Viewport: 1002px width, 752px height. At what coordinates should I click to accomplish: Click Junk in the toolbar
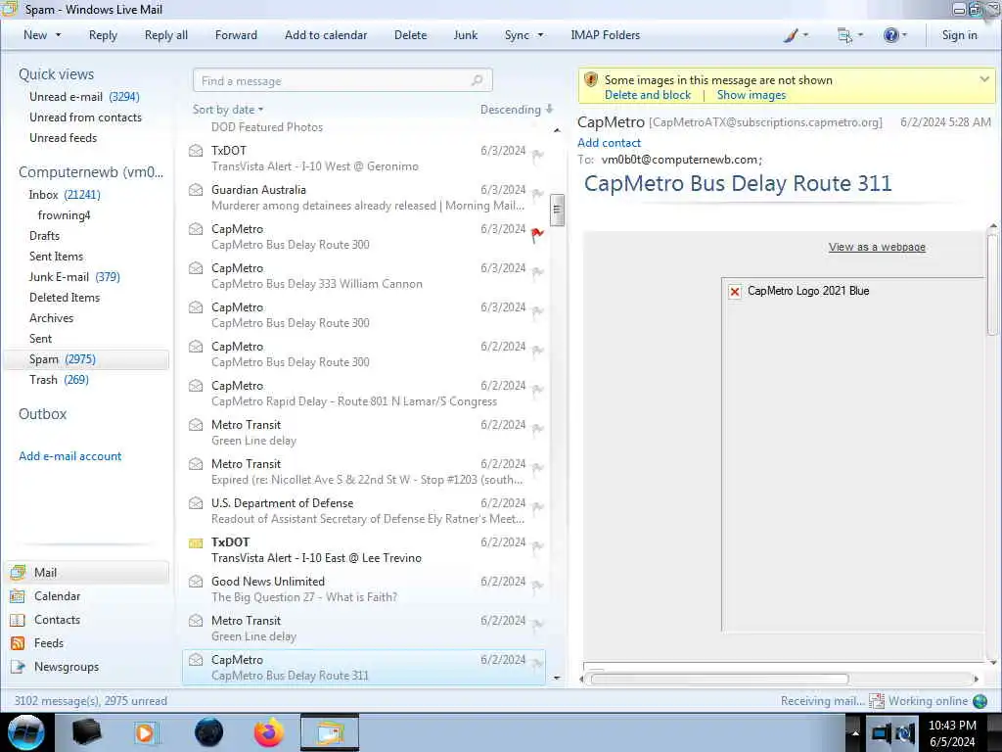pyautogui.click(x=465, y=35)
